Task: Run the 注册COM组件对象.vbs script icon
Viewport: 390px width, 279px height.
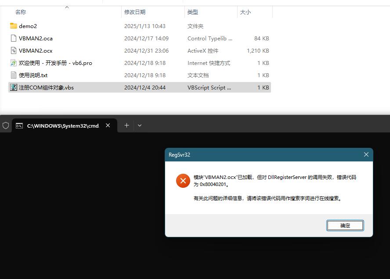Action: click(13, 87)
